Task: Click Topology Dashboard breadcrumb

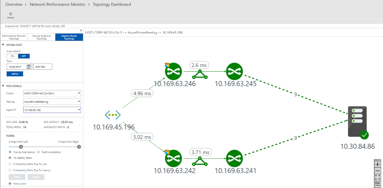Action: tap(112, 4)
